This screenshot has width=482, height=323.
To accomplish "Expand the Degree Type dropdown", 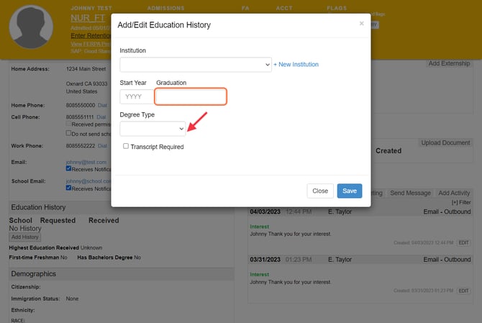I will (153, 129).
